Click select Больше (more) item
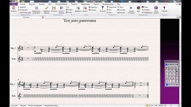Viewport: 191px width, 107px height. [x=121, y=12]
